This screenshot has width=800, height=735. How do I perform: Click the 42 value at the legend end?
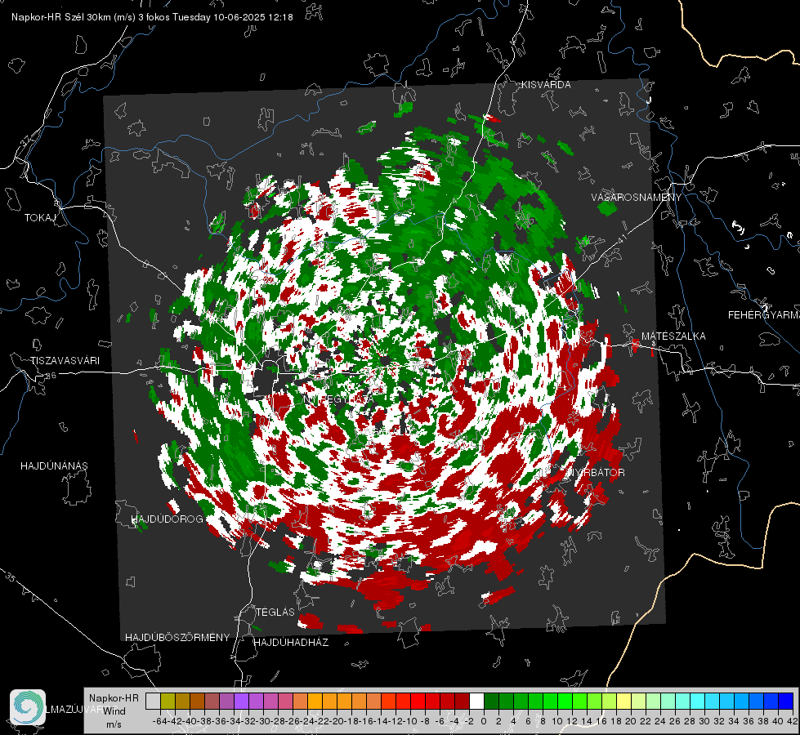793,722
